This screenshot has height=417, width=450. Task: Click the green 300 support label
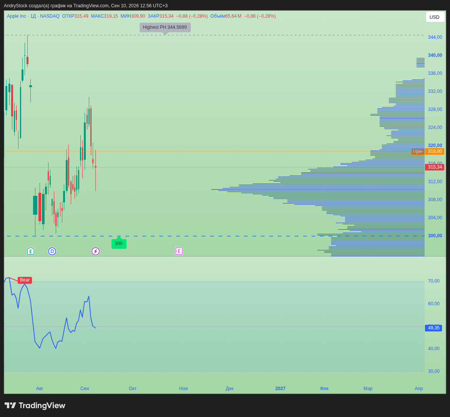click(x=119, y=243)
